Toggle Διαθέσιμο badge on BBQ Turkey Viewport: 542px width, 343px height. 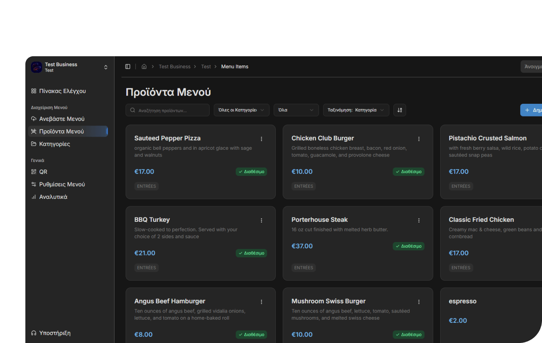point(251,253)
